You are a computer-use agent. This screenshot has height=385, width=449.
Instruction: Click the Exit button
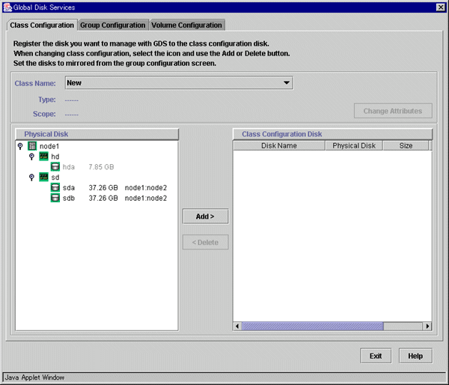coord(376,356)
